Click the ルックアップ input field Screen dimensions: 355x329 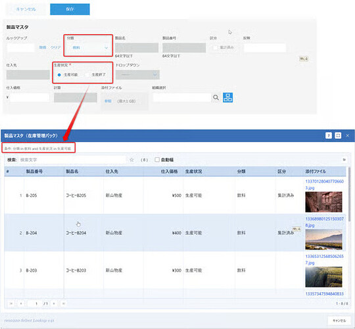coord(21,47)
